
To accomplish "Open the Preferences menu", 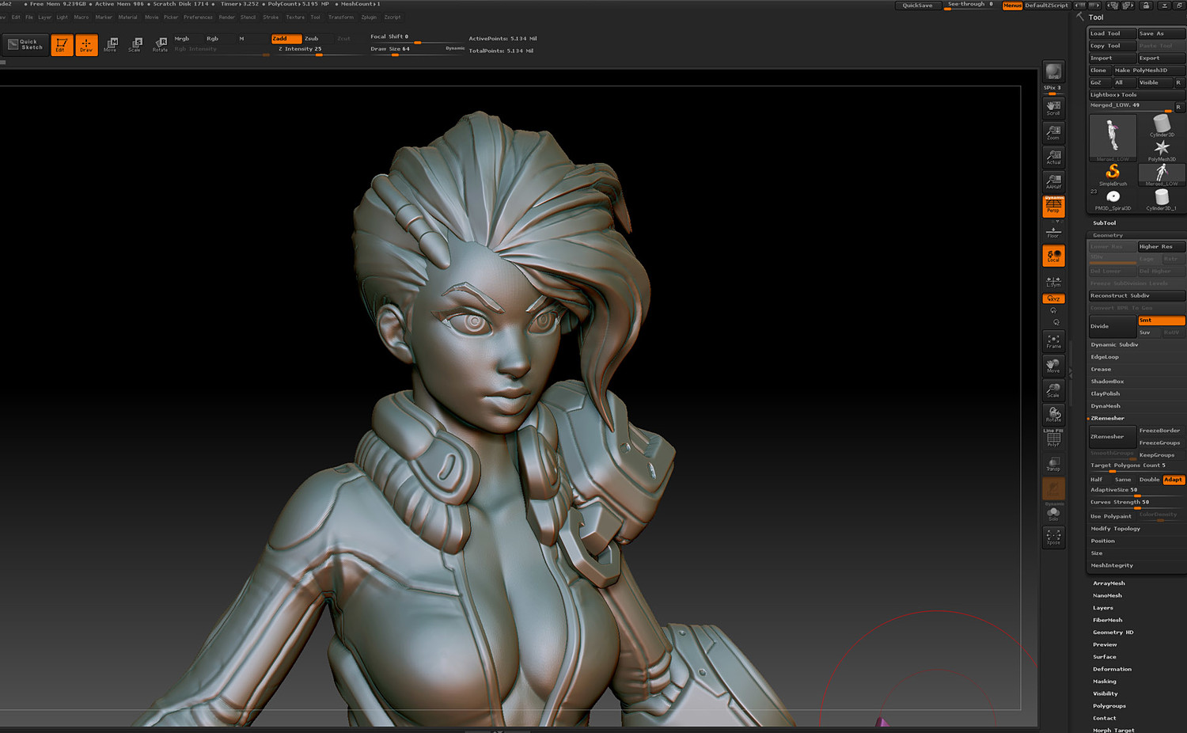I will (x=198, y=17).
